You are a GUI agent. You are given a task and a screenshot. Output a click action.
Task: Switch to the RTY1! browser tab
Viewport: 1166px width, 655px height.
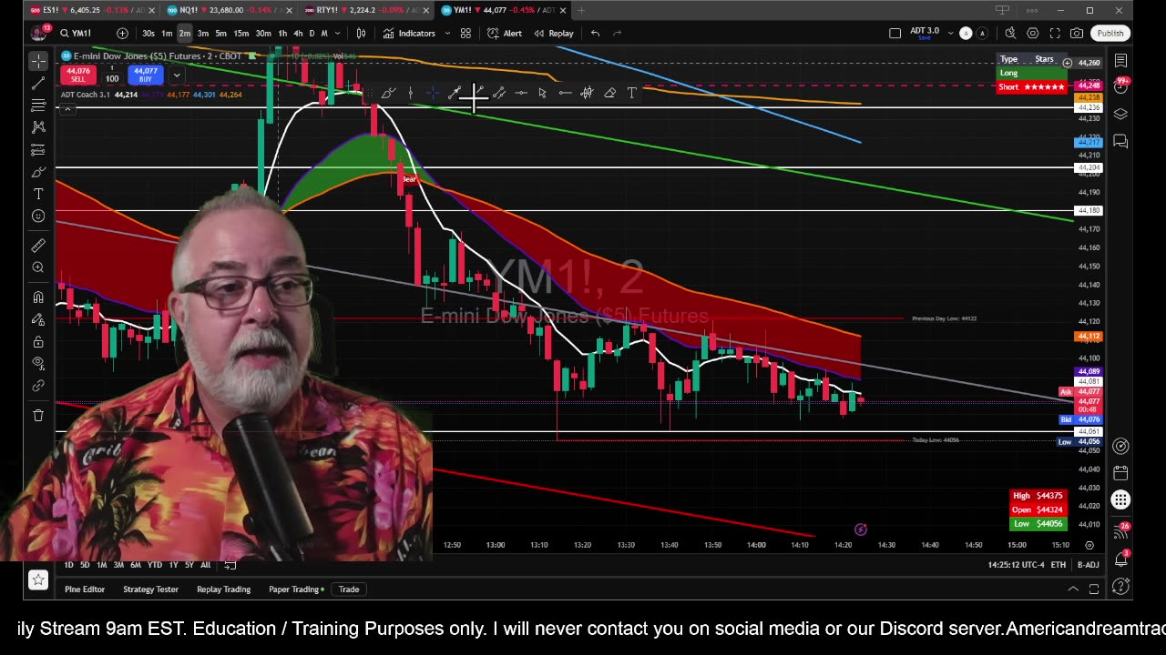tap(366, 10)
